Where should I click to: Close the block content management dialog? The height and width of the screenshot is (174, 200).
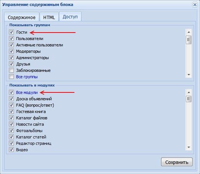(195, 5)
